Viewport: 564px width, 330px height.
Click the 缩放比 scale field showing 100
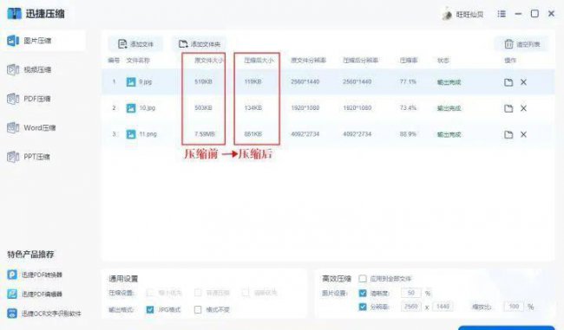(x=514, y=307)
